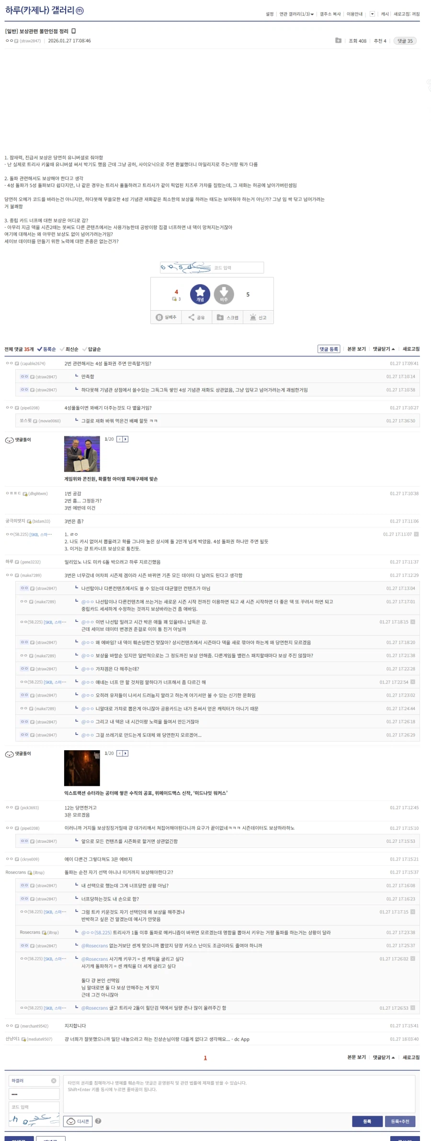Screen dimensions: 431x1141
Task: Collapse comments with top 댓글닫기
Action: pos(384,349)
